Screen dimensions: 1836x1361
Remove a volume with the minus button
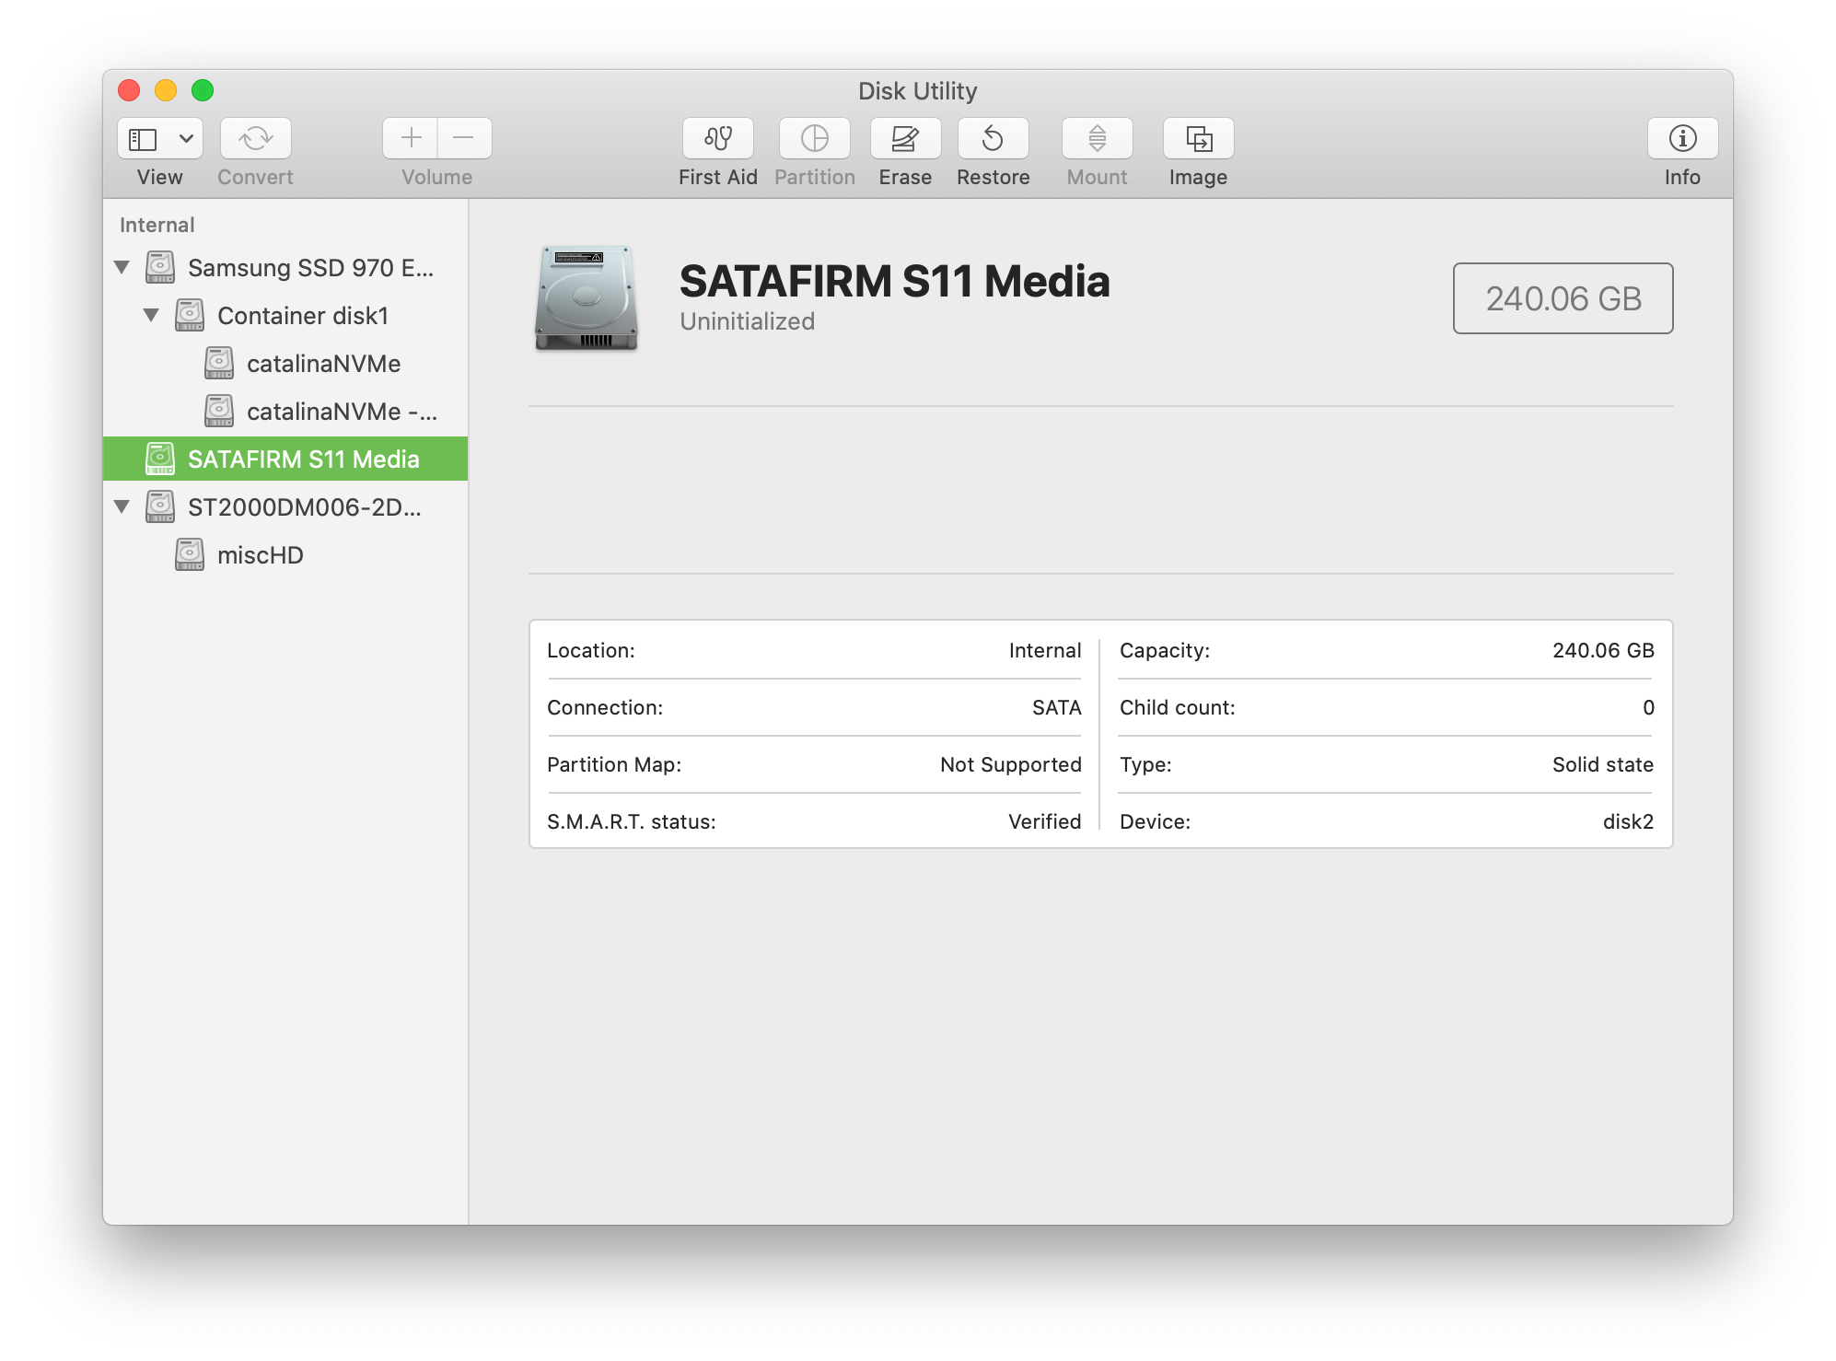[x=464, y=138]
